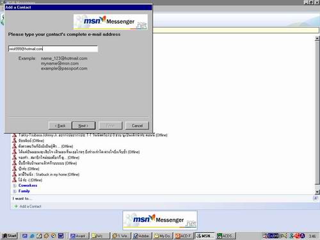Switch to the Avant taskbar button
The width and height of the screenshot is (320, 240).
pos(79,236)
